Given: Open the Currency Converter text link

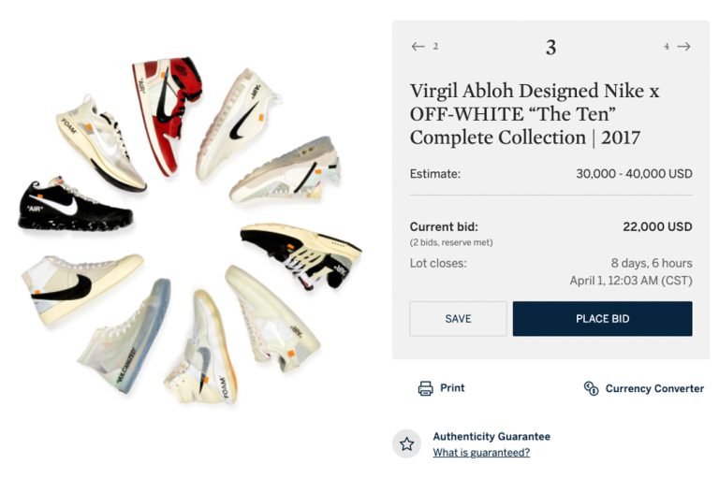Looking at the screenshot, I should coord(654,388).
